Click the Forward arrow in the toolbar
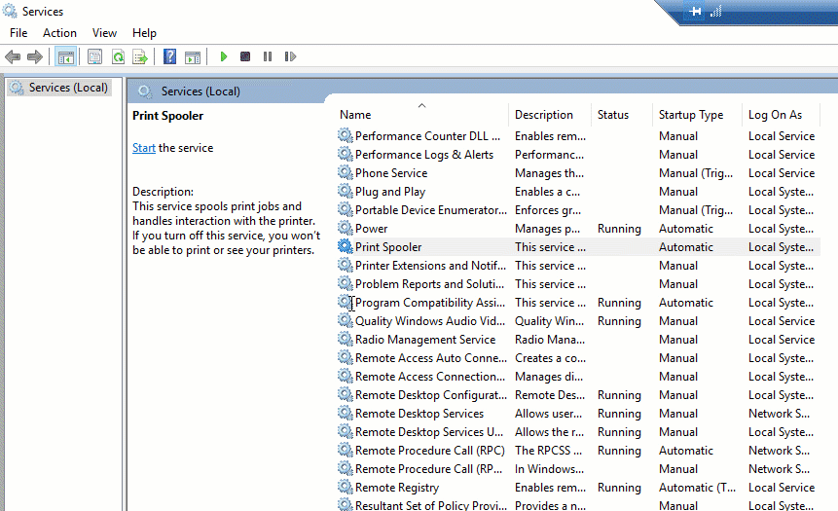 click(x=35, y=57)
